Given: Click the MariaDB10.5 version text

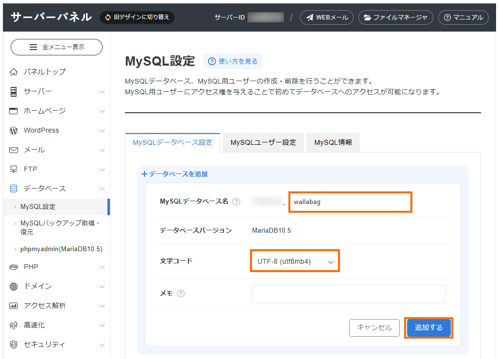Looking at the screenshot, I should [271, 231].
